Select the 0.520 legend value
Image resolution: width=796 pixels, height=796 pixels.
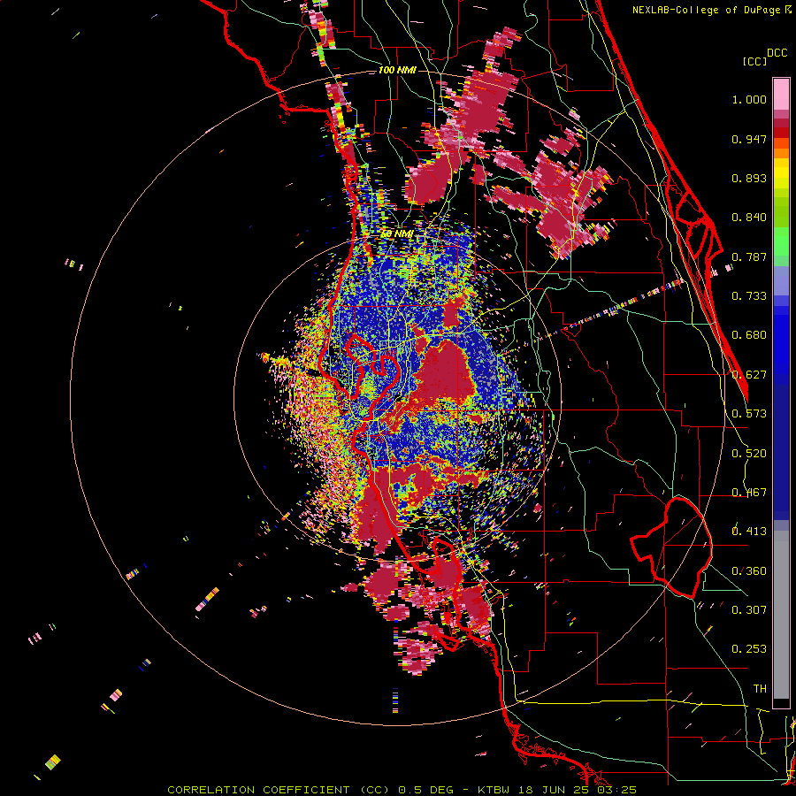point(749,454)
